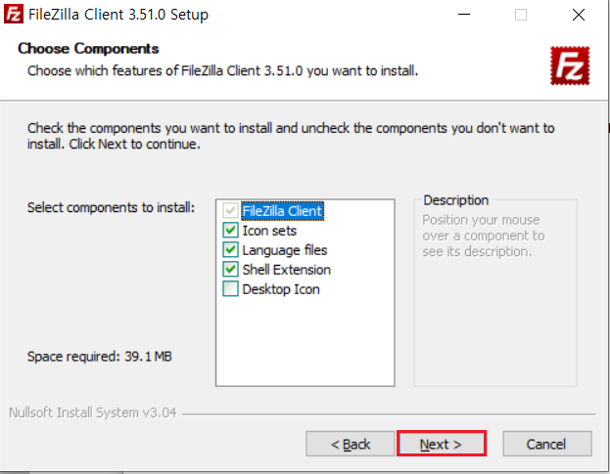Select the Icon sets component label
Viewport: 610px width, 474px height.
click(269, 231)
